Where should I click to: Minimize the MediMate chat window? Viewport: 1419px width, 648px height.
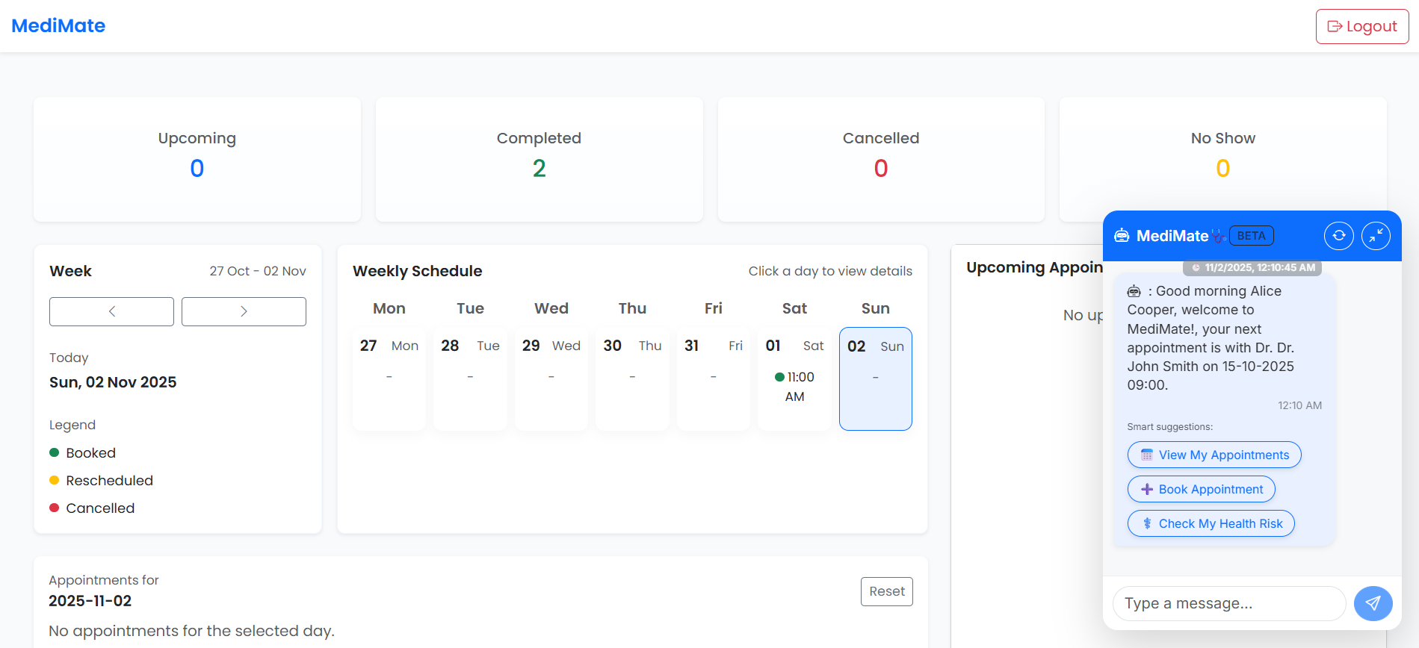(x=1376, y=236)
